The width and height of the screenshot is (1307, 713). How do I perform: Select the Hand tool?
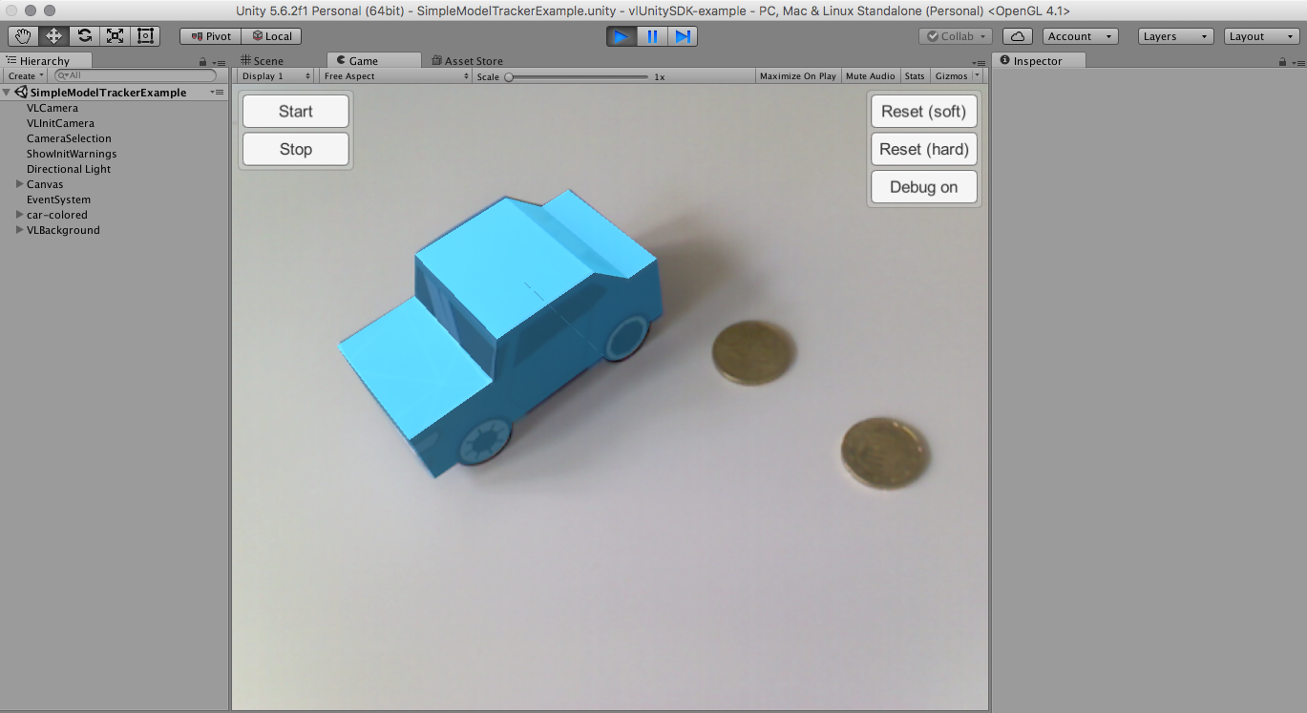(23, 36)
